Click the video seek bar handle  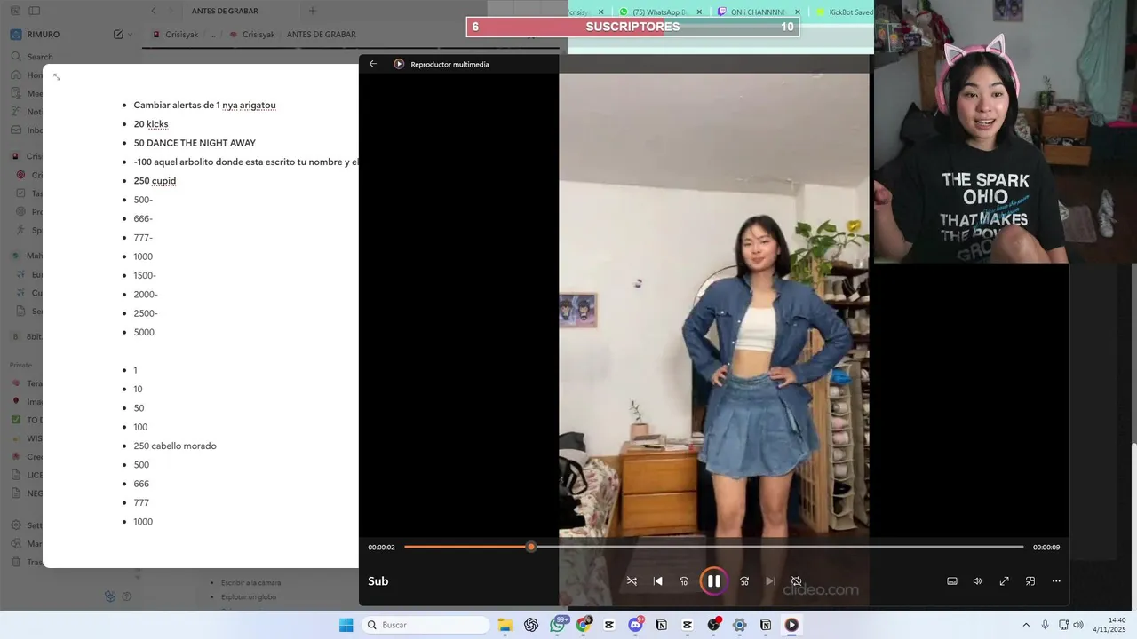pyautogui.click(x=531, y=547)
